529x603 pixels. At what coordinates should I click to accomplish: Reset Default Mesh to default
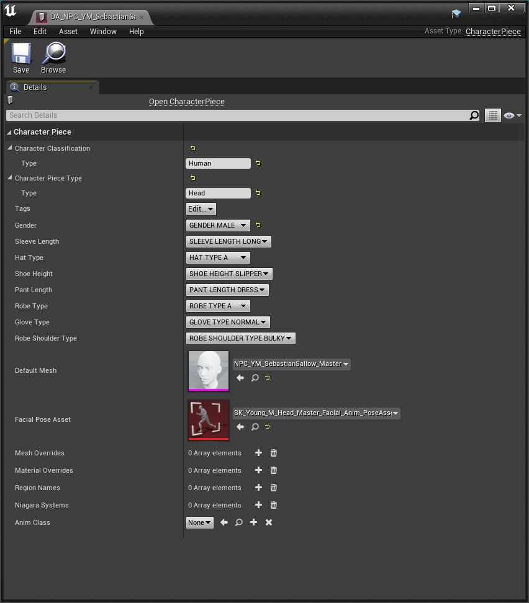[x=268, y=378]
